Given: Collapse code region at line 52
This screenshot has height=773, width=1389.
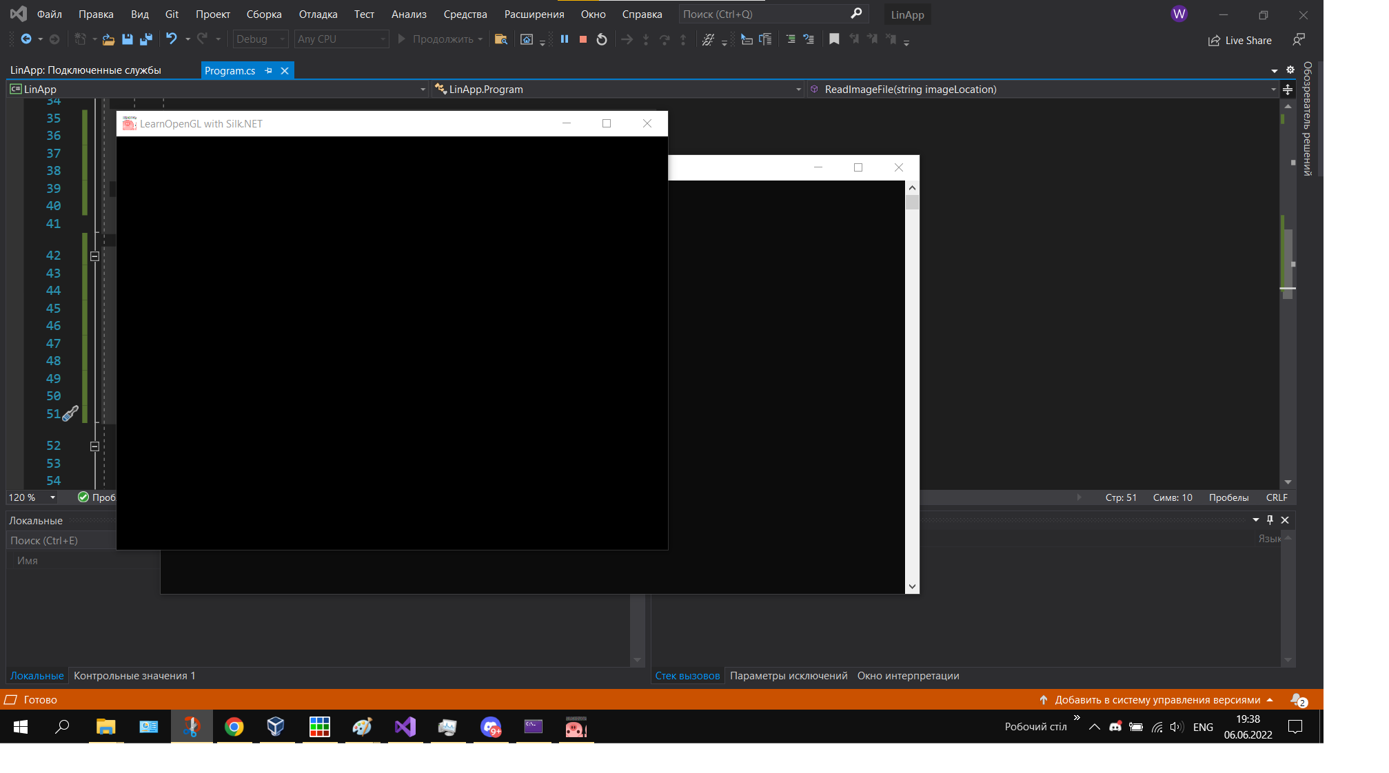Looking at the screenshot, I should [94, 446].
